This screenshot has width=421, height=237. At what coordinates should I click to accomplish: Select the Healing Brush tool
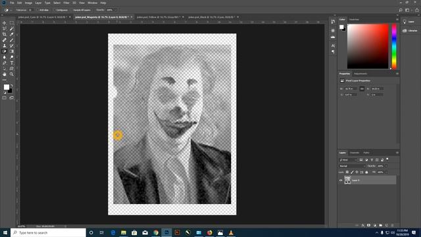(5, 40)
